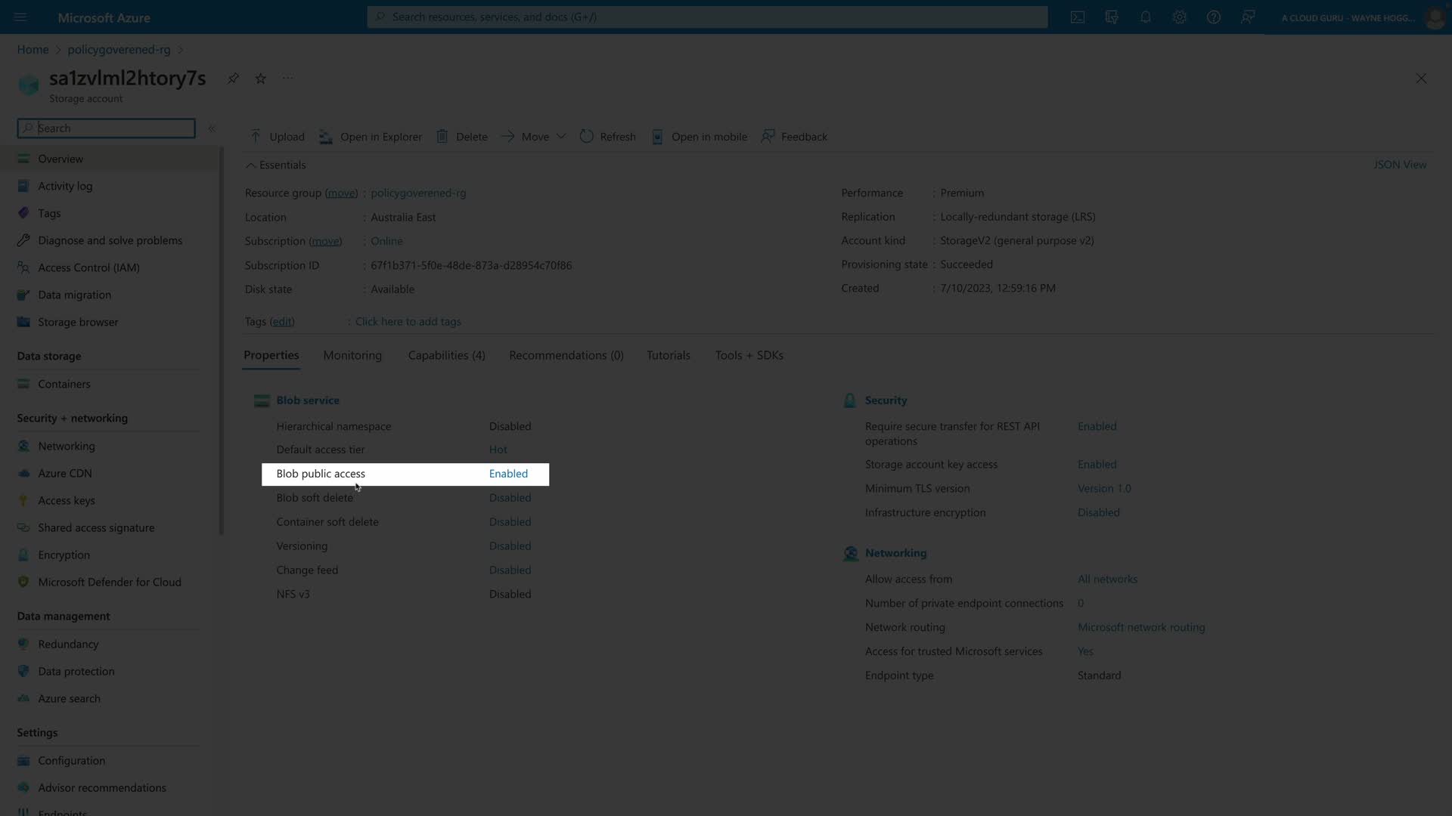
Task: Click Delete in the command bar
Action: (x=461, y=137)
